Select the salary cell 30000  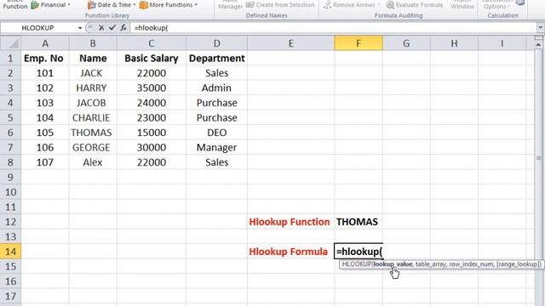coord(152,147)
